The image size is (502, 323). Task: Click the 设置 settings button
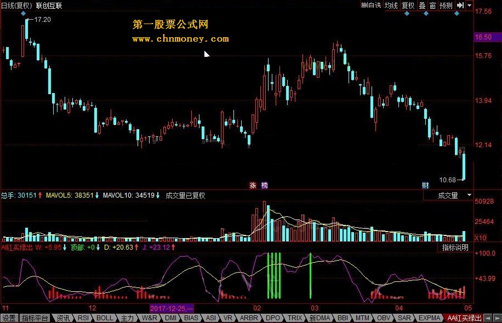coord(9,318)
